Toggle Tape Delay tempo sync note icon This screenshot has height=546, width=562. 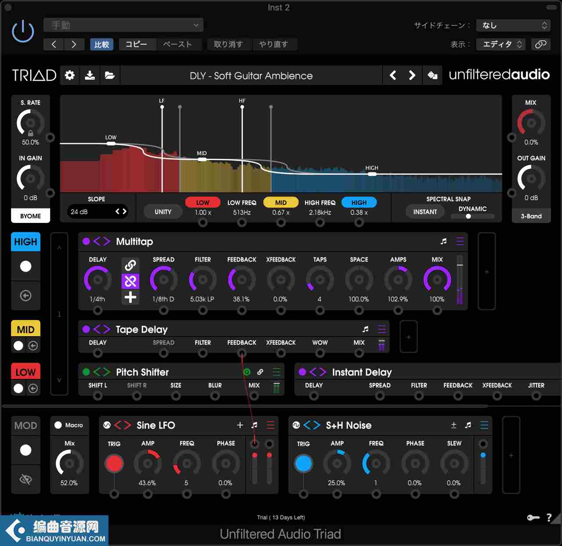(x=365, y=329)
